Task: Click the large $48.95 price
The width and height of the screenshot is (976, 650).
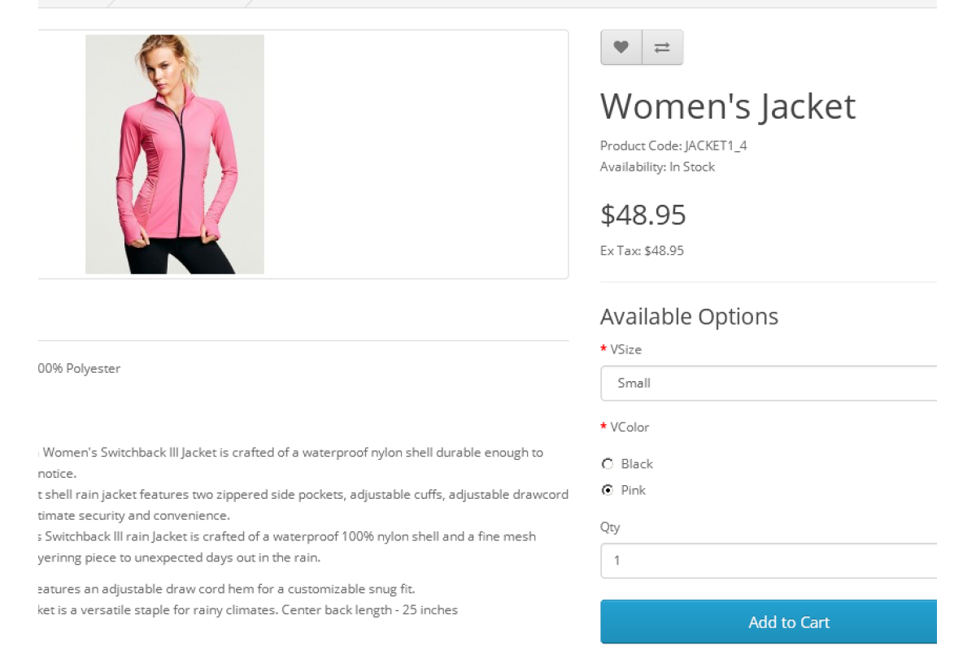Action: coord(643,215)
